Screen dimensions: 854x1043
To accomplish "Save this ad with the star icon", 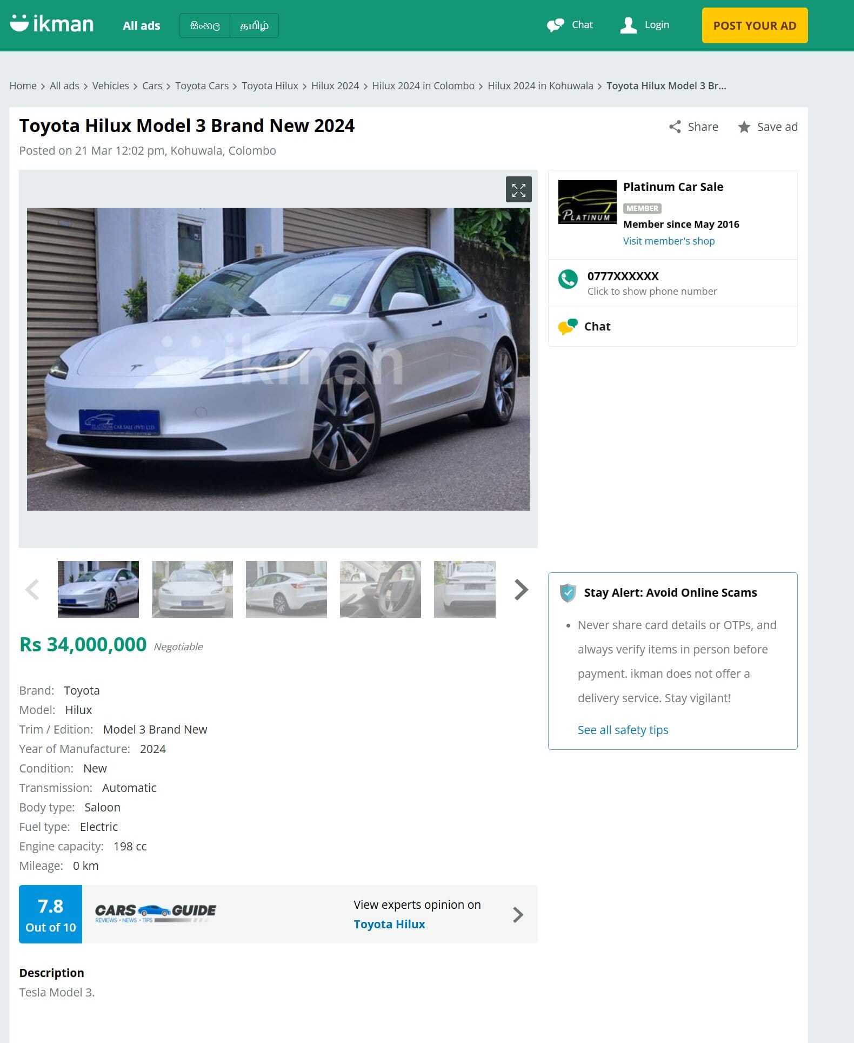I will point(744,127).
